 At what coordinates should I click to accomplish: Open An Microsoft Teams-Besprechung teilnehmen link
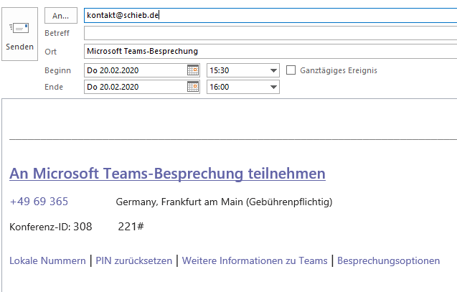click(x=167, y=174)
